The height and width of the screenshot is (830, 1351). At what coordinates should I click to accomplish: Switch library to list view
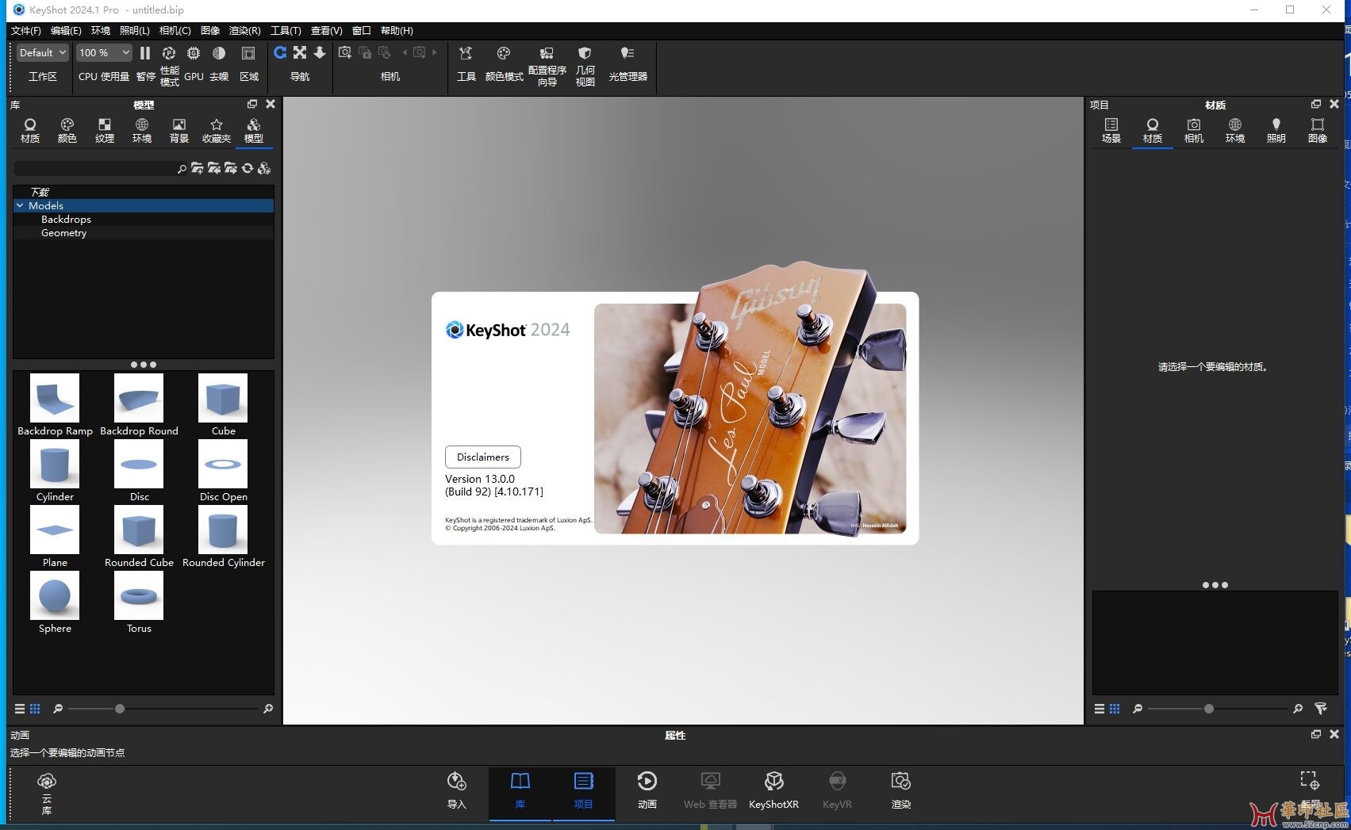pos(20,709)
